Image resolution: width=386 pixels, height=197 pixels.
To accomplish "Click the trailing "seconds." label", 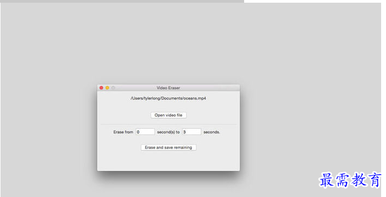I will click(x=211, y=132).
